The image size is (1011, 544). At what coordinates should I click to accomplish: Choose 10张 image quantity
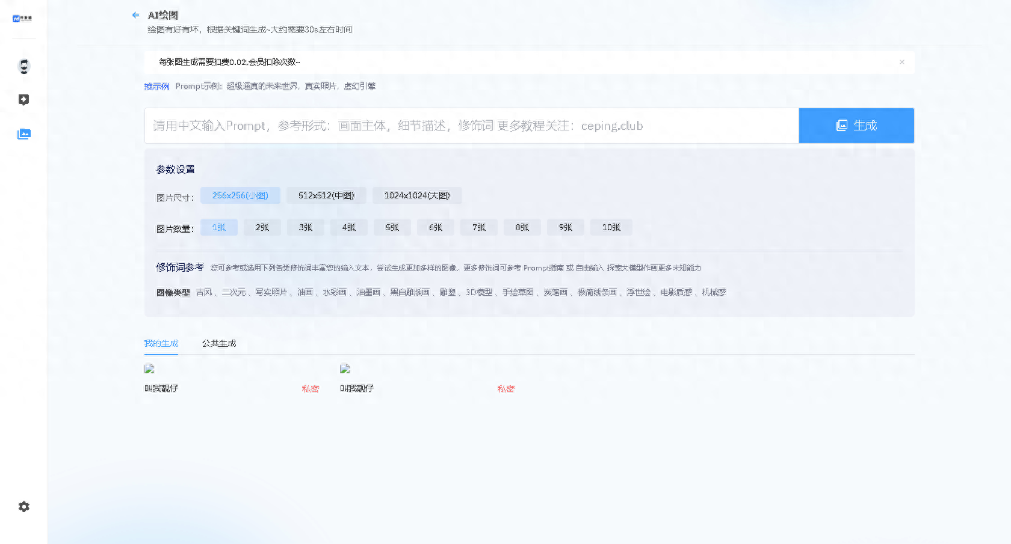[x=611, y=227]
